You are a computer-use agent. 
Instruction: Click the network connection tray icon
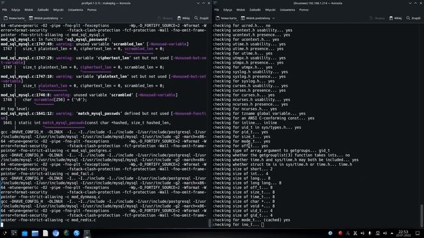(x=378, y=233)
